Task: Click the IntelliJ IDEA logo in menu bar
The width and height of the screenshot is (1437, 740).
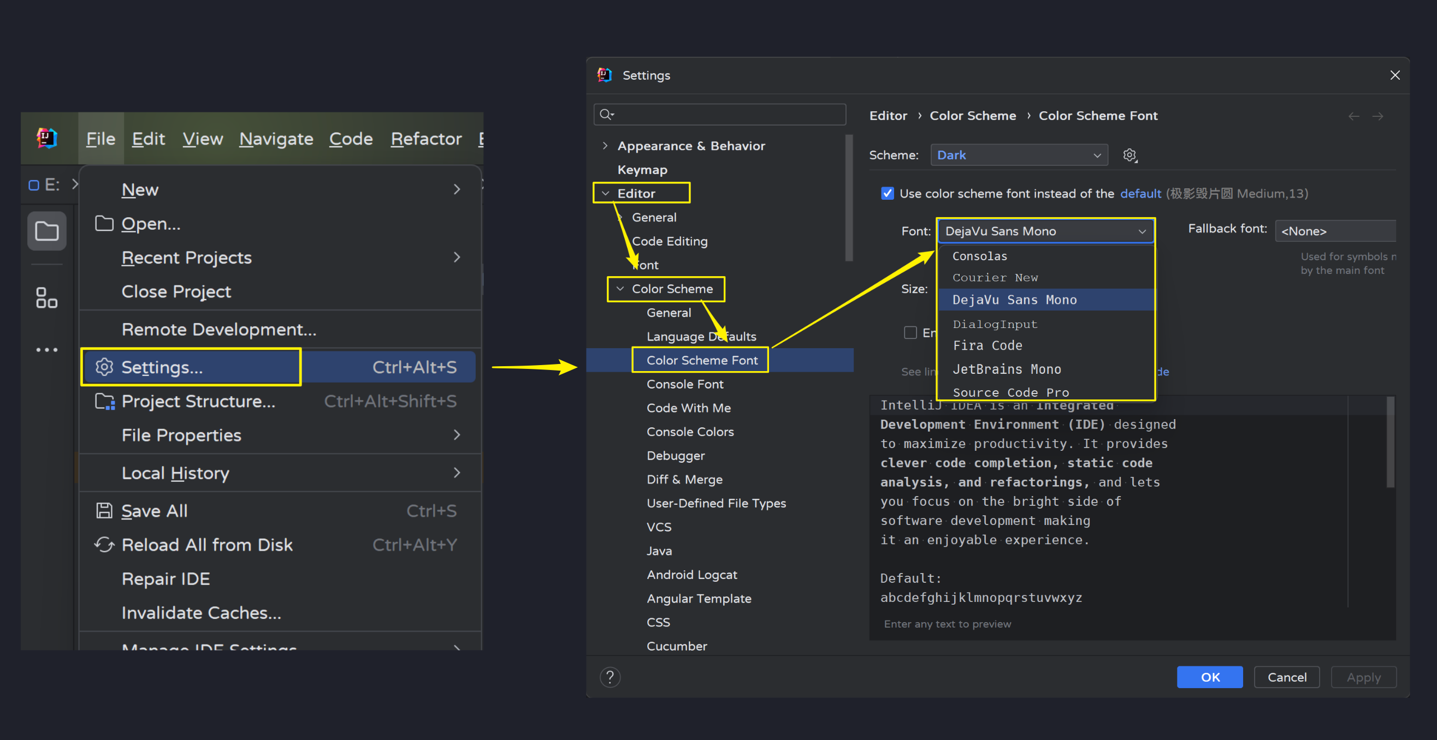Action: click(47, 138)
